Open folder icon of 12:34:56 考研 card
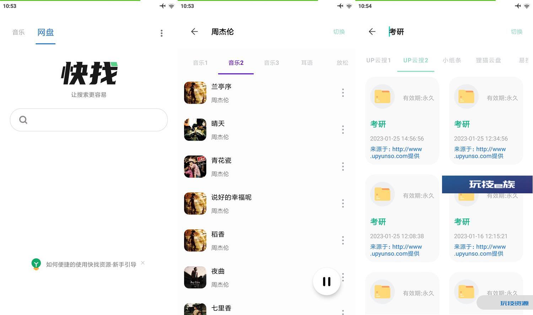 (466, 96)
